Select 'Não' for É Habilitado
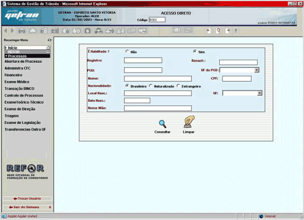The height and width of the screenshot is (220, 304). tap(127, 52)
